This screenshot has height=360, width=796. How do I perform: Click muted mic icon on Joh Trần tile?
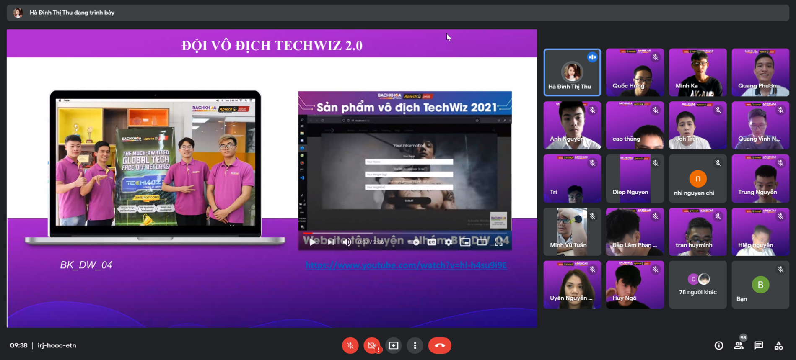[718, 110]
